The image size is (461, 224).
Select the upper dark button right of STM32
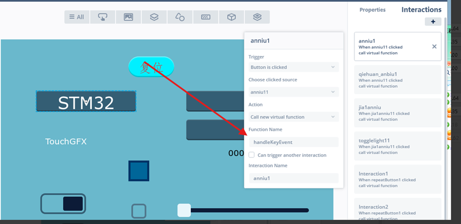(x=215, y=101)
